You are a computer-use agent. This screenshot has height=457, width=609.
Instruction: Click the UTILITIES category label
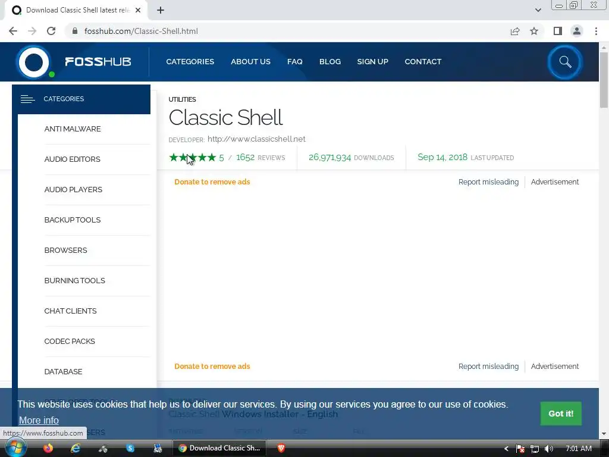pos(182,99)
